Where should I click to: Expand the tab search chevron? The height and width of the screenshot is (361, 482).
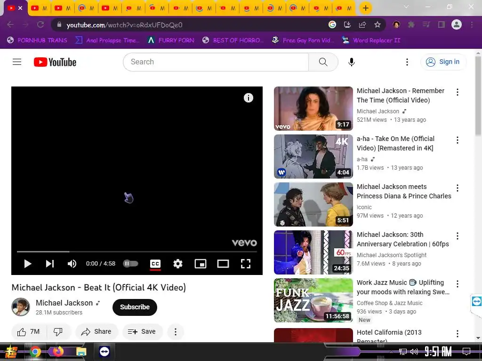406,7
